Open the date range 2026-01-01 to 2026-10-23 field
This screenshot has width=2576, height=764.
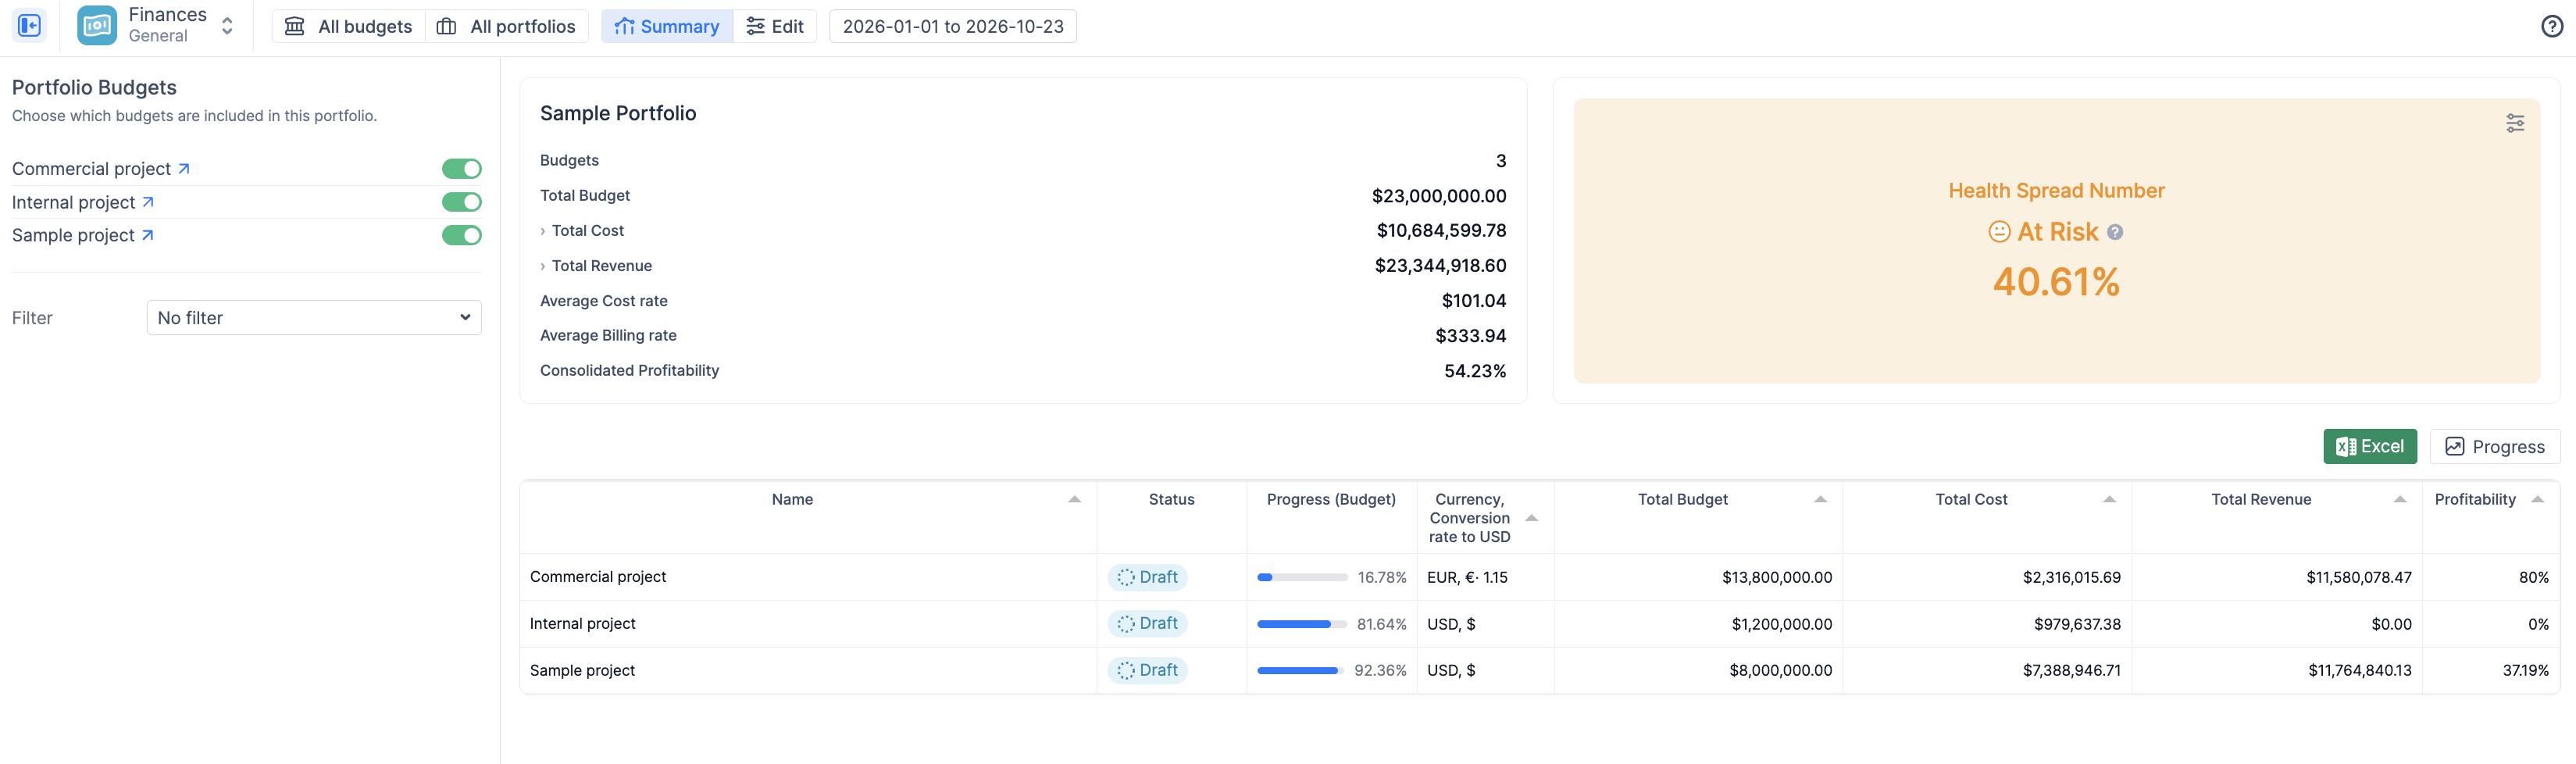click(x=952, y=26)
